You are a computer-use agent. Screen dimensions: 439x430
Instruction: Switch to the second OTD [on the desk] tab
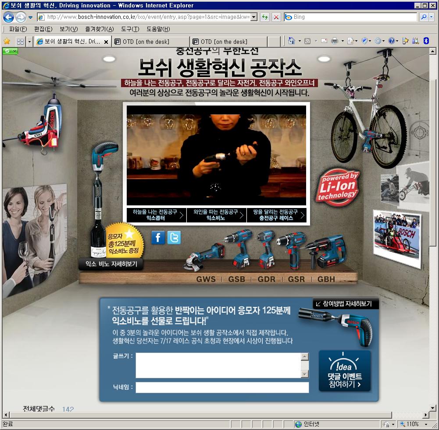pyautogui.click(x=228, y=42)
